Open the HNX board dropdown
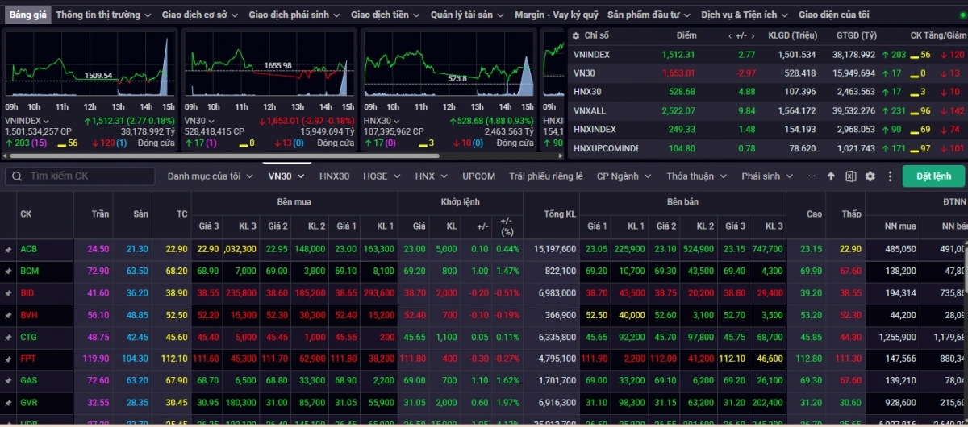 coord(431,176)
